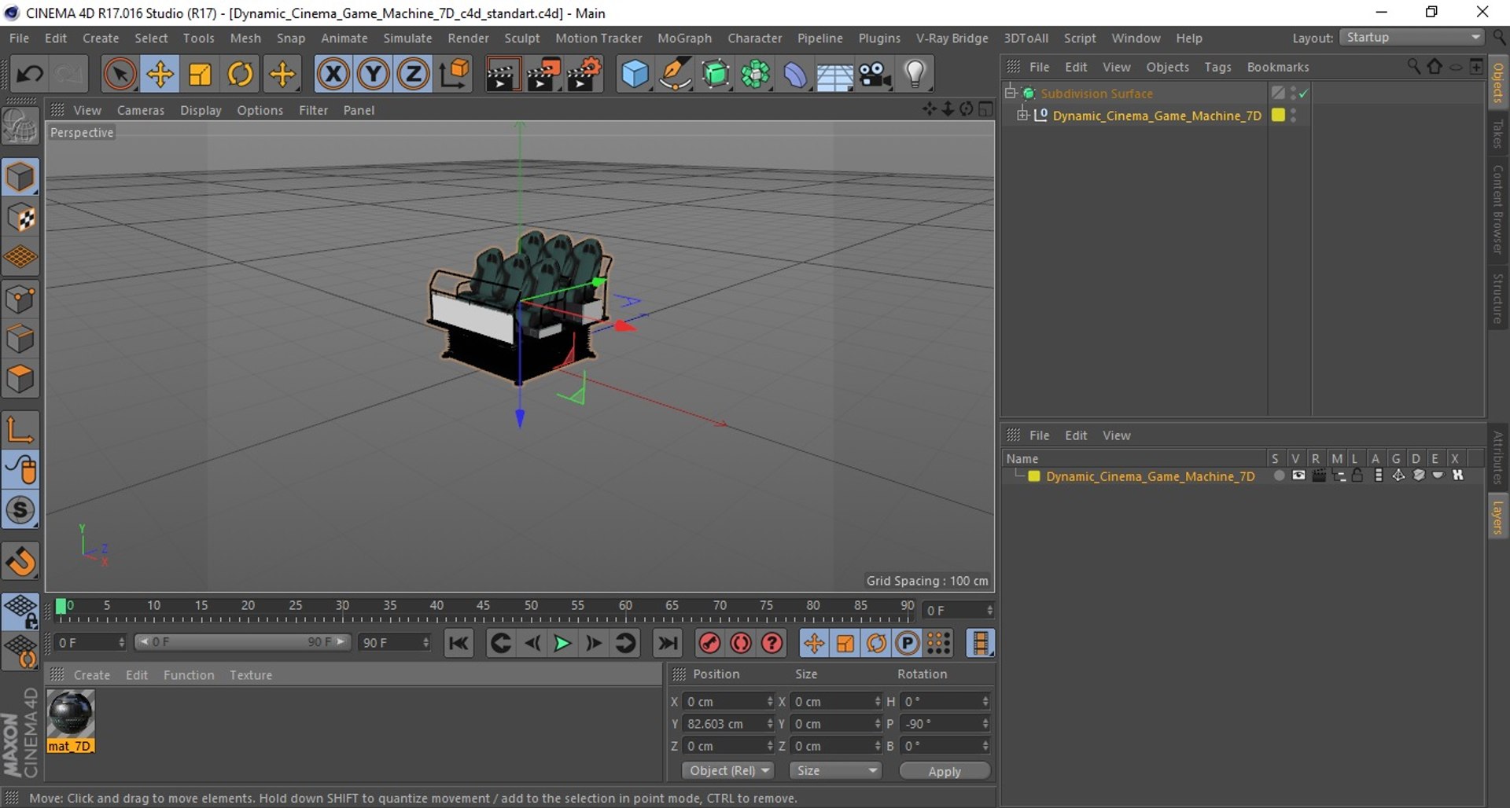This screenshot has width=1510, height=808.
Task: Click the Y position 82.603 cm field
Action: point(729,723)
